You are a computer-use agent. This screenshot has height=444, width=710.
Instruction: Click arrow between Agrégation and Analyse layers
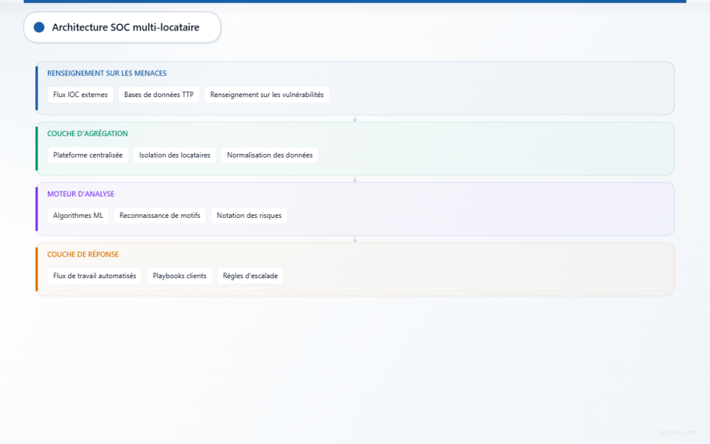point(355,179)
